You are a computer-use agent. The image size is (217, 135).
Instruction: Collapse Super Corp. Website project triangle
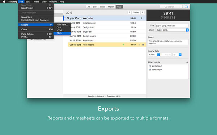point(65,18)
